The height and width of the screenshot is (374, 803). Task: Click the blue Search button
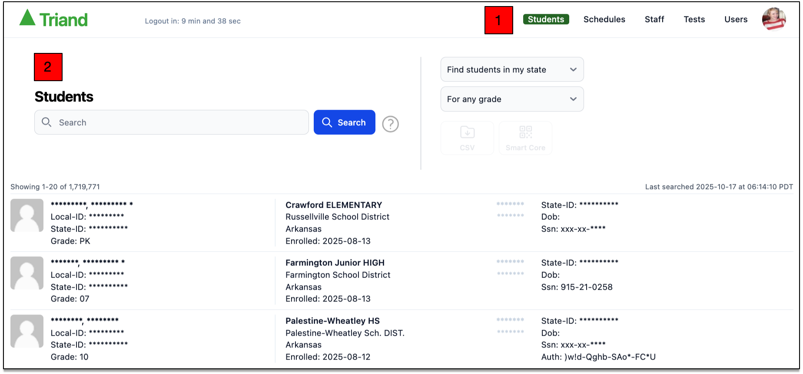pos(344,122)
